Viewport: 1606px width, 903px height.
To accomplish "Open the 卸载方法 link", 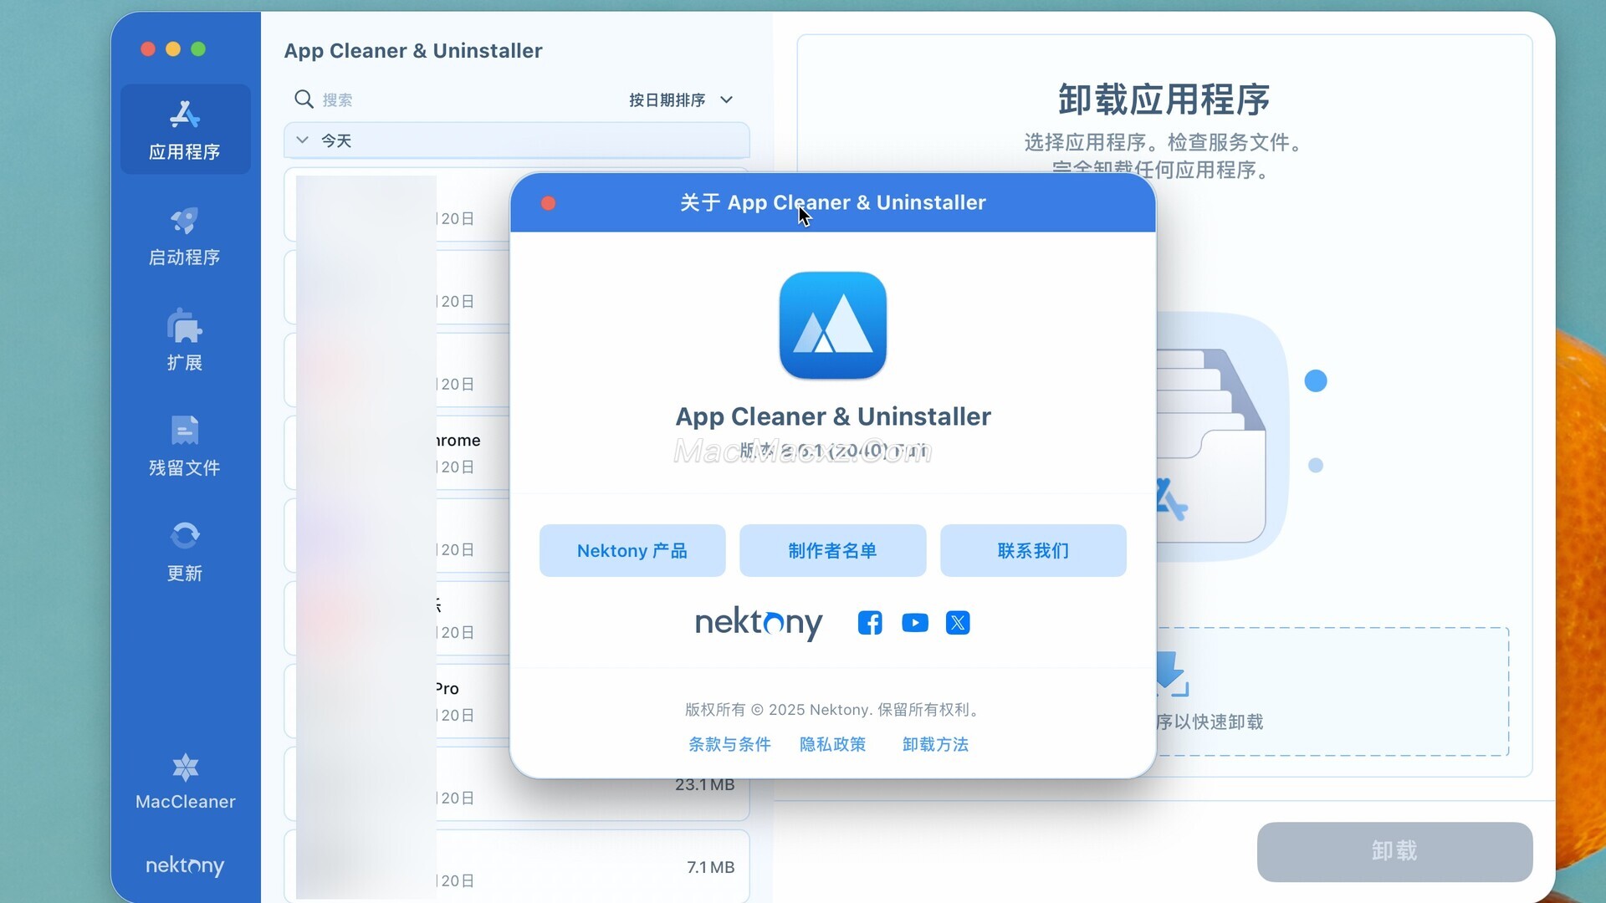I will pos(935,744).
